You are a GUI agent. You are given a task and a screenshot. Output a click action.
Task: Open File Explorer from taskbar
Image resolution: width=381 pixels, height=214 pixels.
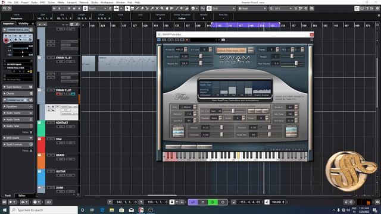(112, 210)
